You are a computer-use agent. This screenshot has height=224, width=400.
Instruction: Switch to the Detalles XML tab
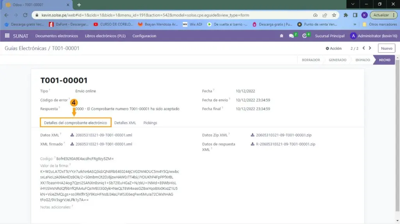[125, 123]
